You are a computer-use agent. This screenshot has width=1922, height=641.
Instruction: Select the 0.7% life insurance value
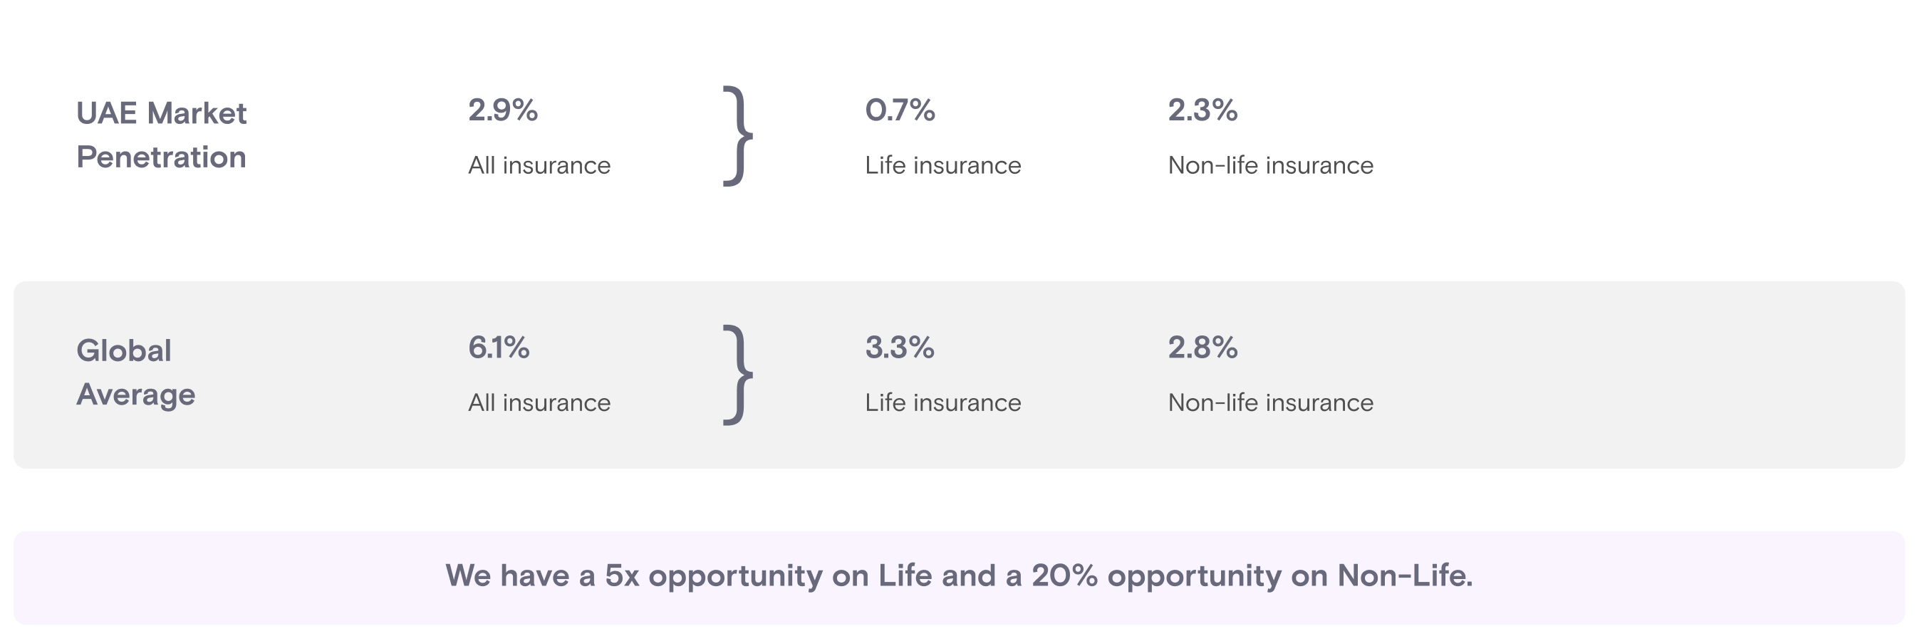tap(899, 110)
